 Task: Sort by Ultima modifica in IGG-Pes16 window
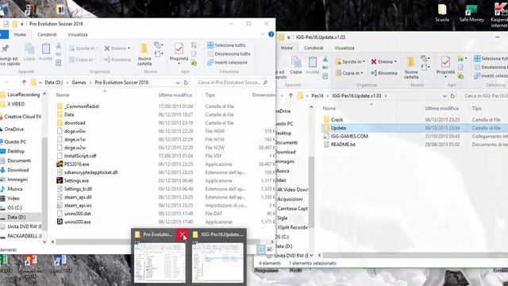(441, 108)
